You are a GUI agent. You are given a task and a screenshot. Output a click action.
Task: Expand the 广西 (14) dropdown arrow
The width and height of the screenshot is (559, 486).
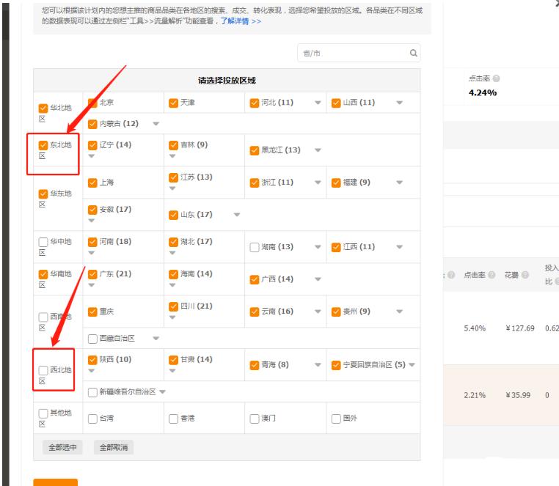[318, 279]
